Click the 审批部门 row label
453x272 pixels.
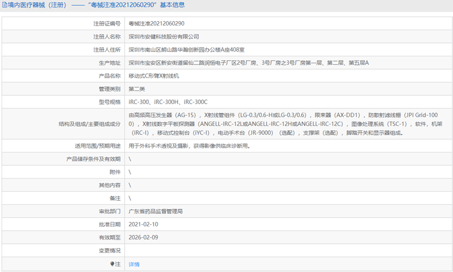point(109,211)
